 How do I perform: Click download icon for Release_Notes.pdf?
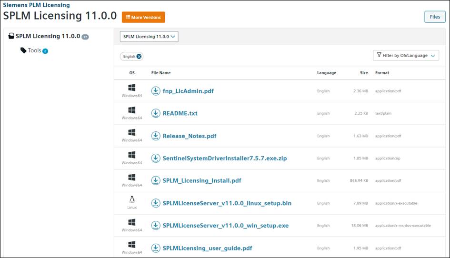pyautogui.click(x=156, y=136)
